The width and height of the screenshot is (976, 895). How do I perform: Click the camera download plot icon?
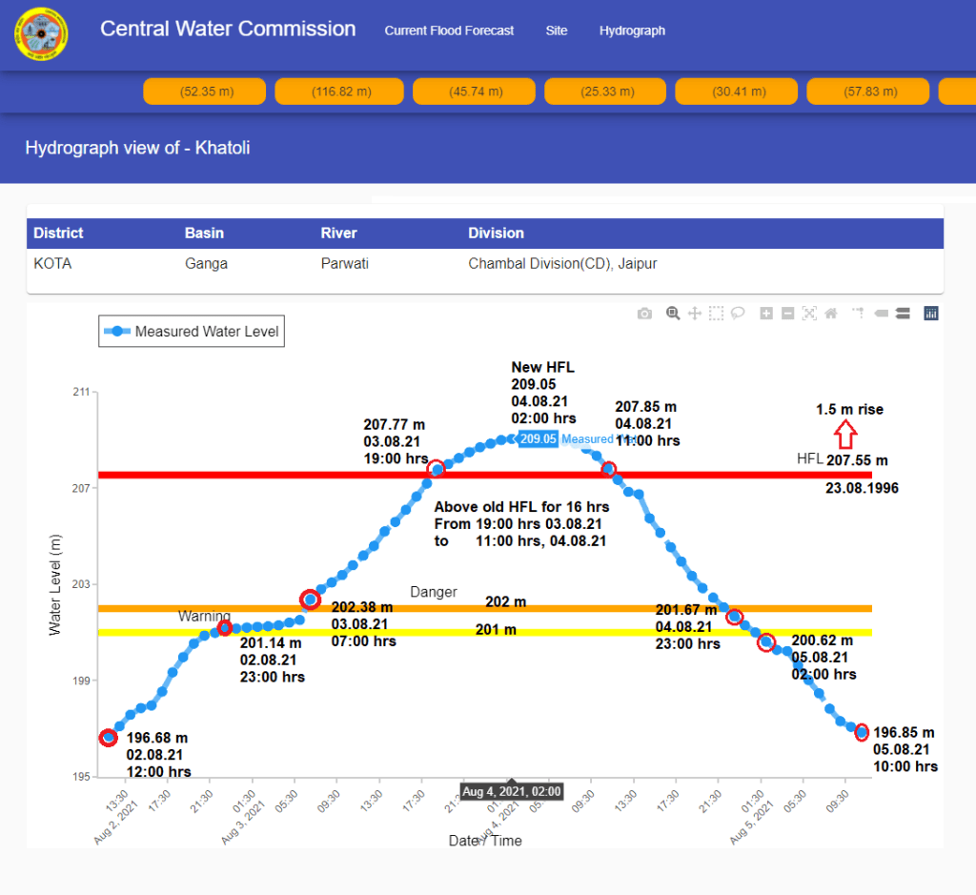click(645, 314)
